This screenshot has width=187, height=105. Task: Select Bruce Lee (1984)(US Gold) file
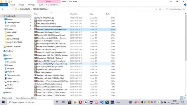(46, 49)
